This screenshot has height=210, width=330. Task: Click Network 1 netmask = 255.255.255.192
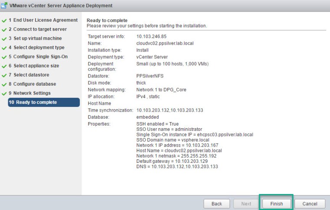[x=176, y=156]
